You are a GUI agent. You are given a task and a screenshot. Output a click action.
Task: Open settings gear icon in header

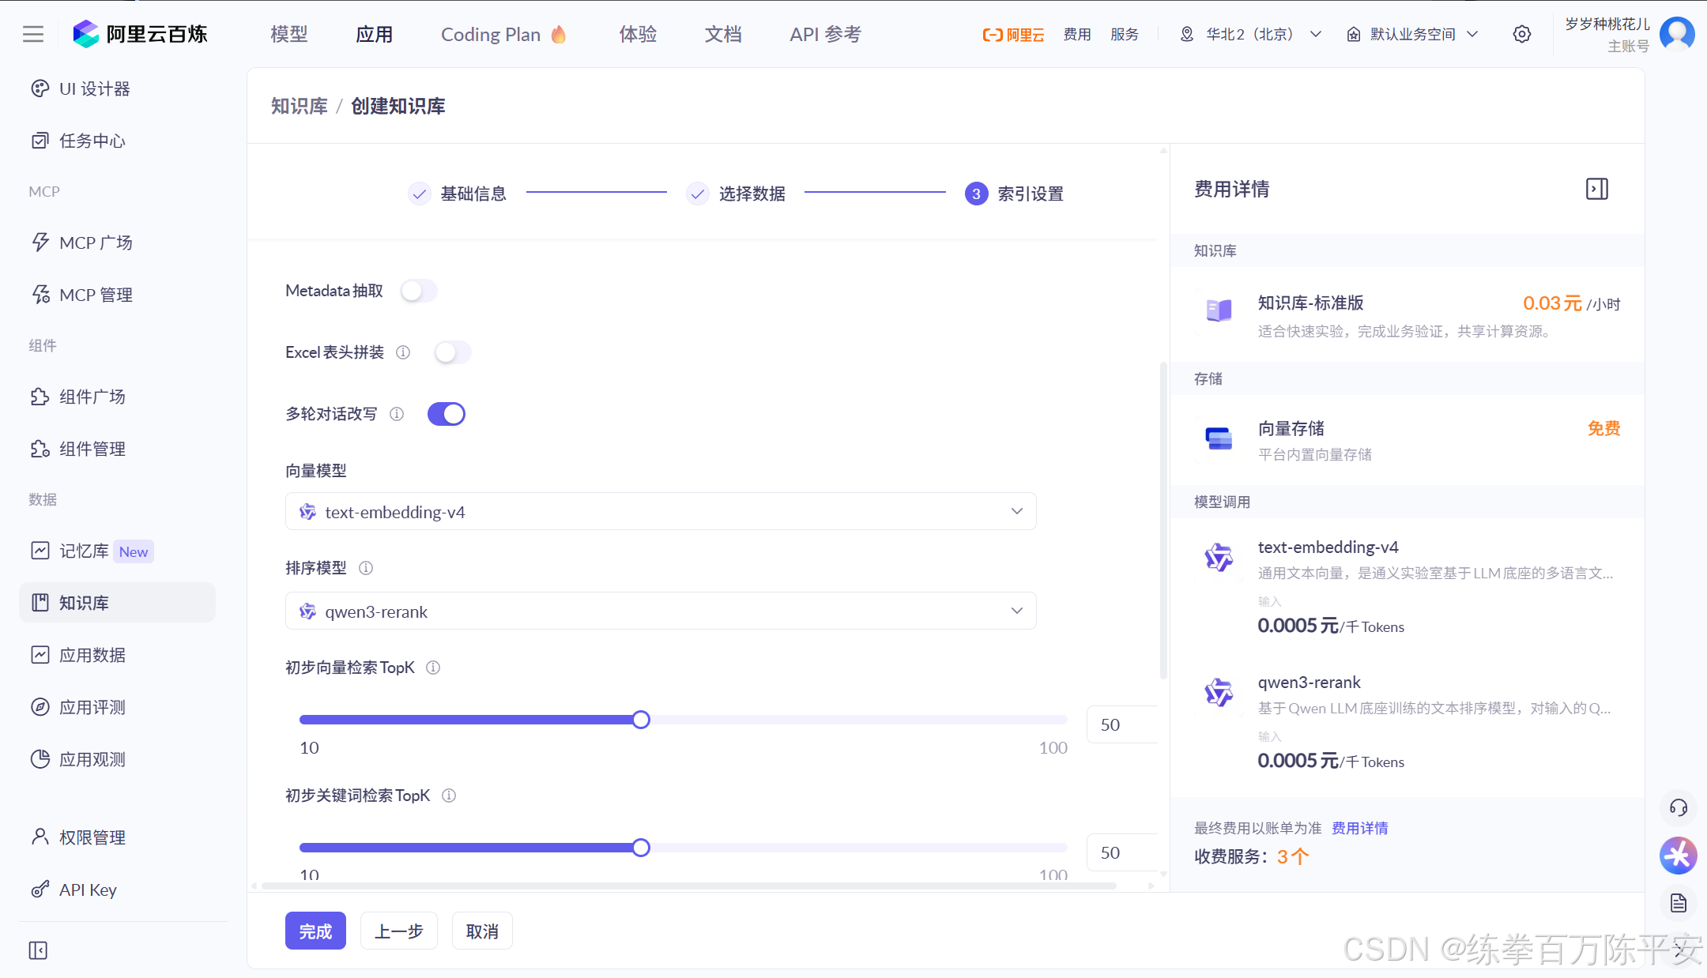(x=1521, y=35)
